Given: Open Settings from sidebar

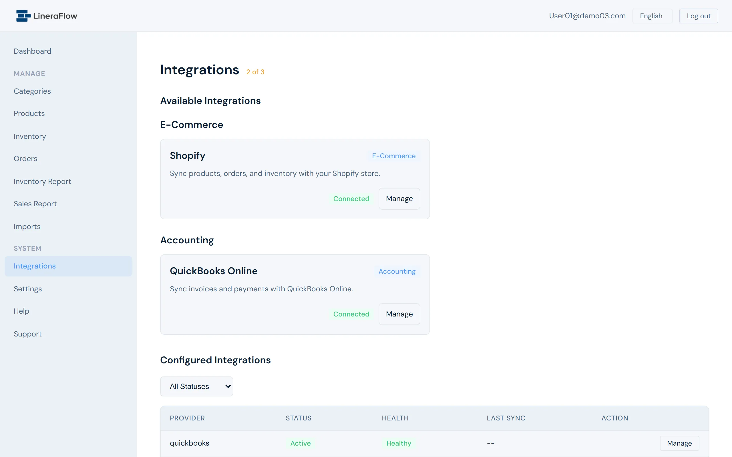Looking at the screenshot, I should pyautogui.click(x=28, y=289).
